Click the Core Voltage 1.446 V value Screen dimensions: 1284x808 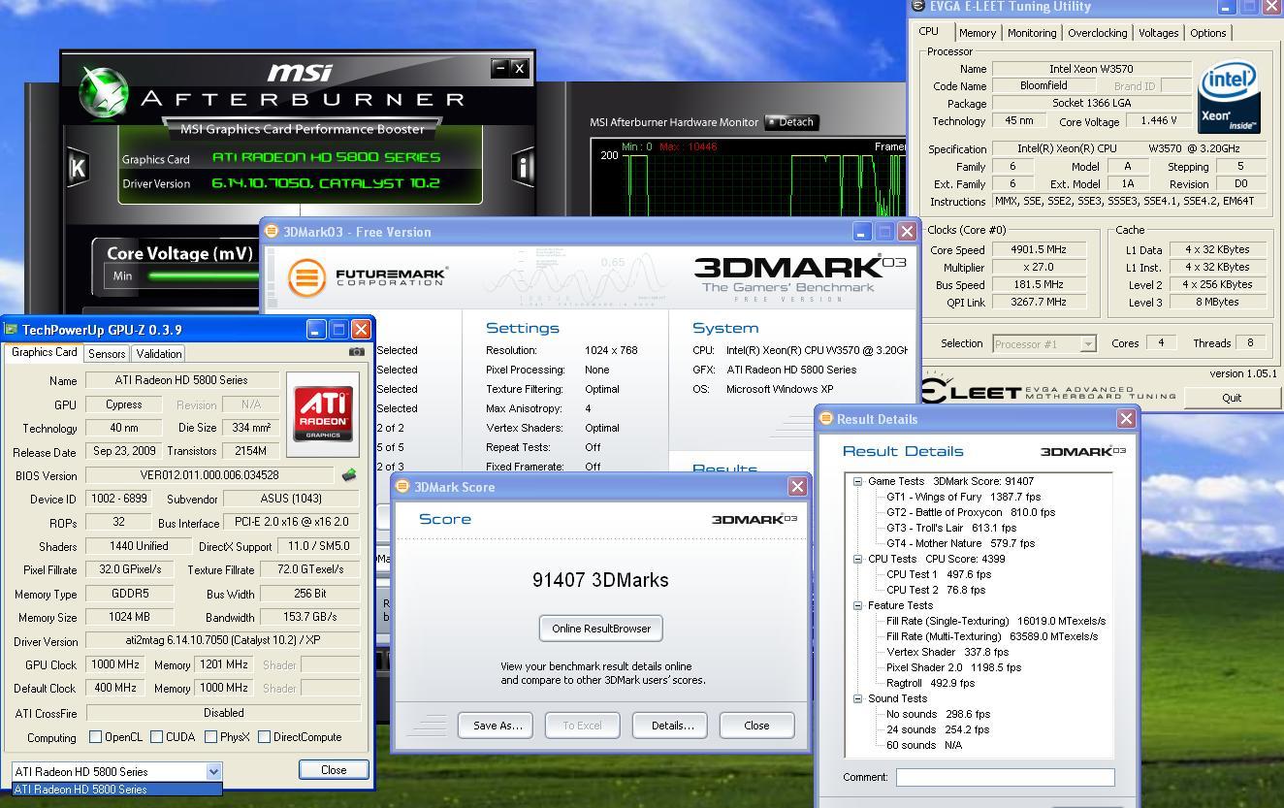pos(1159,121)
